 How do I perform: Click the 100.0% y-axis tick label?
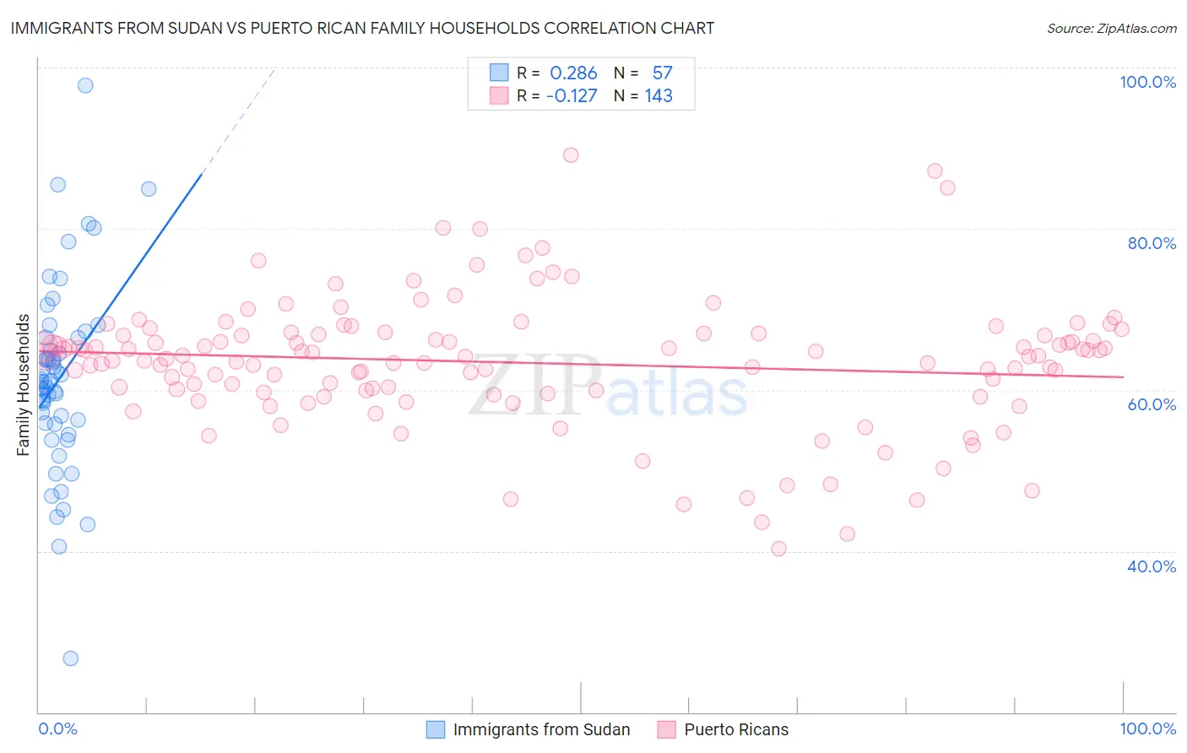point(1147,82)
